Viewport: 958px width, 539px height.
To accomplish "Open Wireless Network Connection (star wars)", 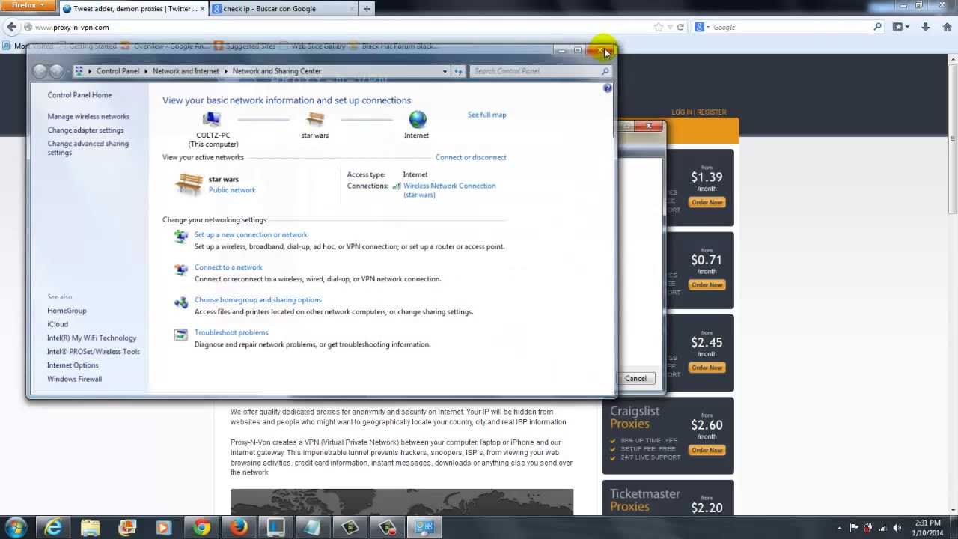I will click(449, 190).
